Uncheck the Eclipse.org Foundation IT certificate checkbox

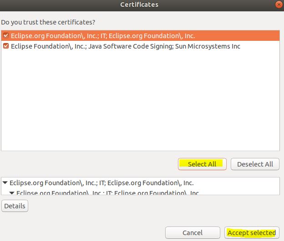pyautogui.click(x=6, y=35)
